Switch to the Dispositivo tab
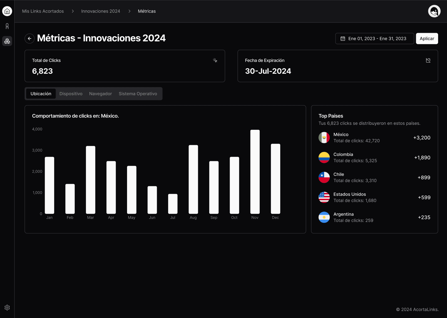The height and width of the screenshot is (318, 447). pos(71,94)
